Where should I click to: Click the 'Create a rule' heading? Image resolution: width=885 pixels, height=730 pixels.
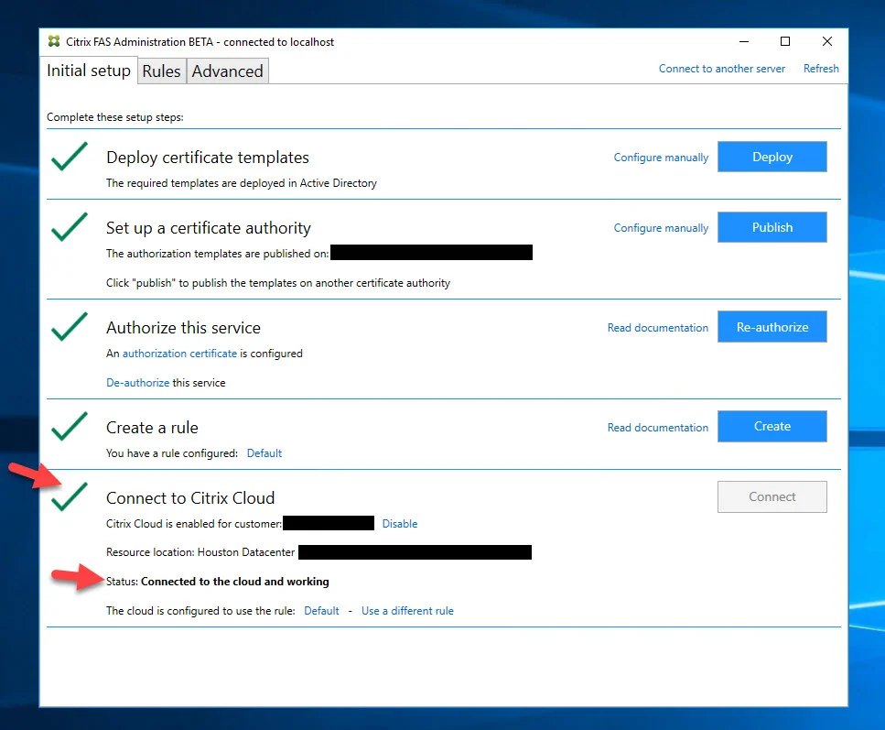(153, 428)
